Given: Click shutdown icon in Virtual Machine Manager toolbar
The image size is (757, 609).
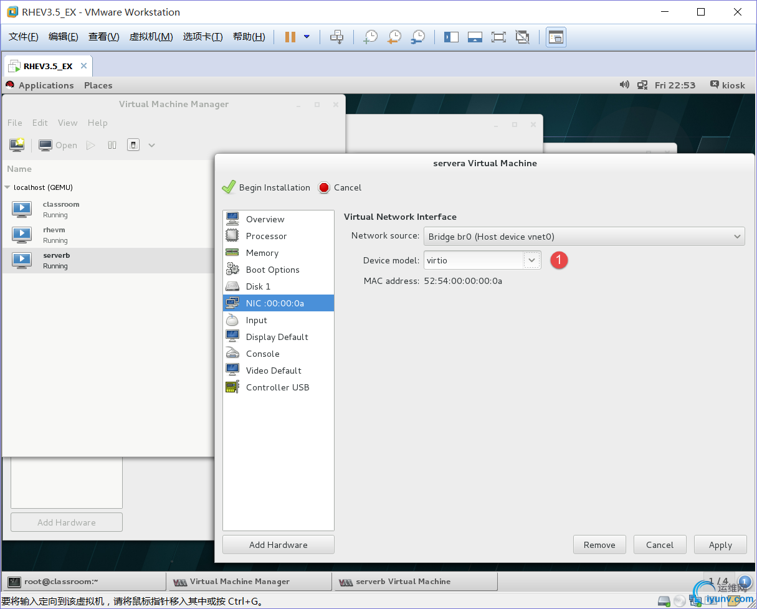Looking at the screenshot, I should (x=133, y=145).
